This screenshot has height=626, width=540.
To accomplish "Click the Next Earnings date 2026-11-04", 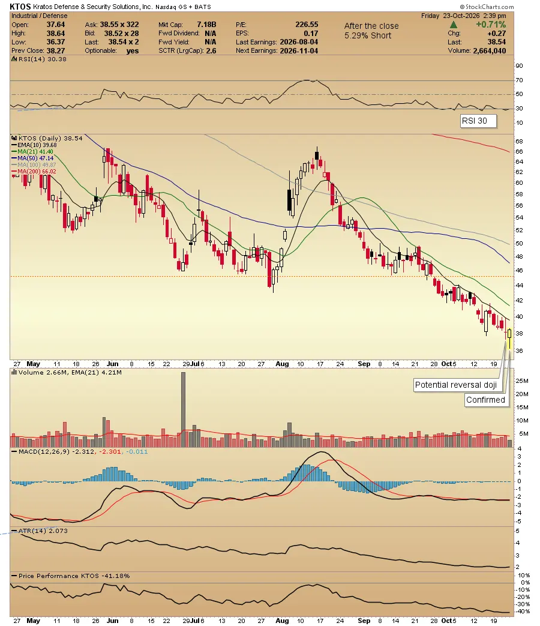I will click(x=299, y=51).
